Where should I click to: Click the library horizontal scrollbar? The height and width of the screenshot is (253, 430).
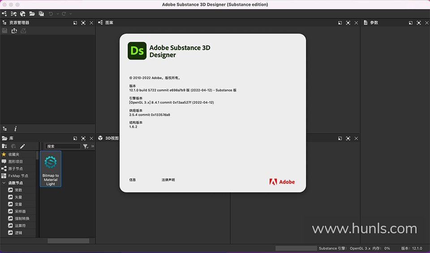68,240
